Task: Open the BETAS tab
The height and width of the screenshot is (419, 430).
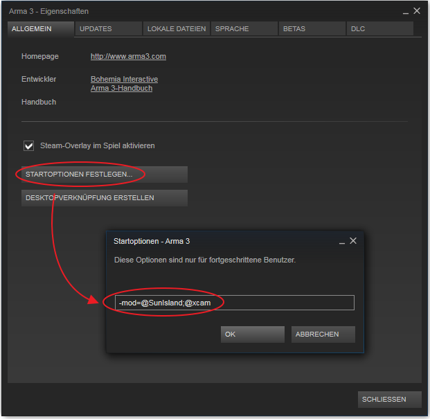Action: 312,29
